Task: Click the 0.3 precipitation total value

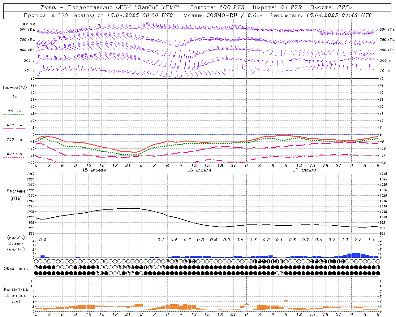Action: click(332, 240)
